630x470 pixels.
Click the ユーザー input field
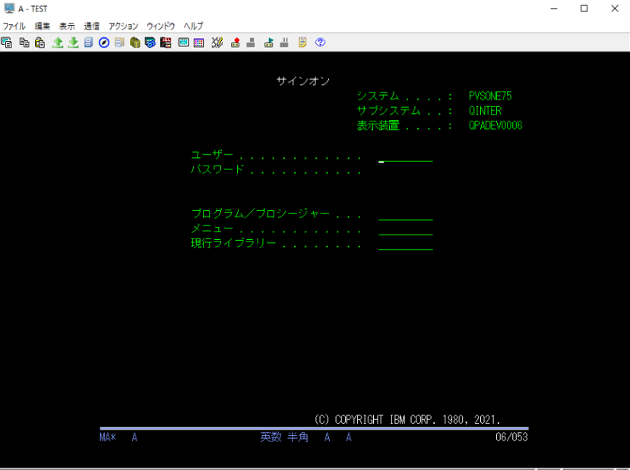(405, 156)
